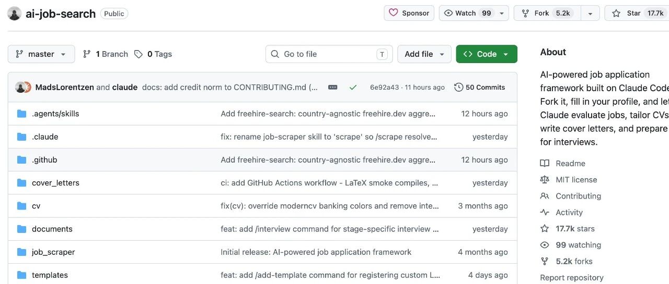Screen dimensions: 669x284
Task: Click the folder icon next to cv
Action: click(x=21, y=205)
